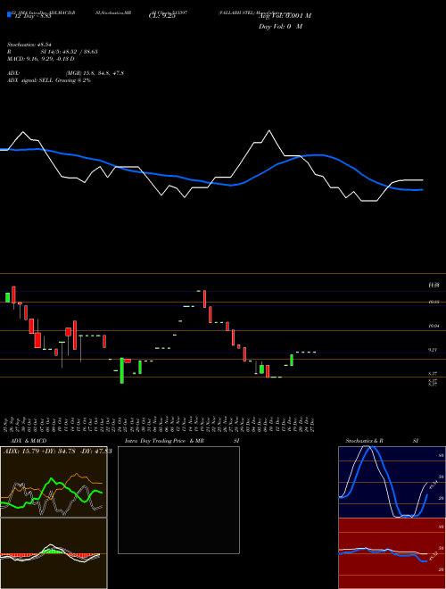Click the 'MACD: 9.16, 9.29, -0.13 D' line

40,59
